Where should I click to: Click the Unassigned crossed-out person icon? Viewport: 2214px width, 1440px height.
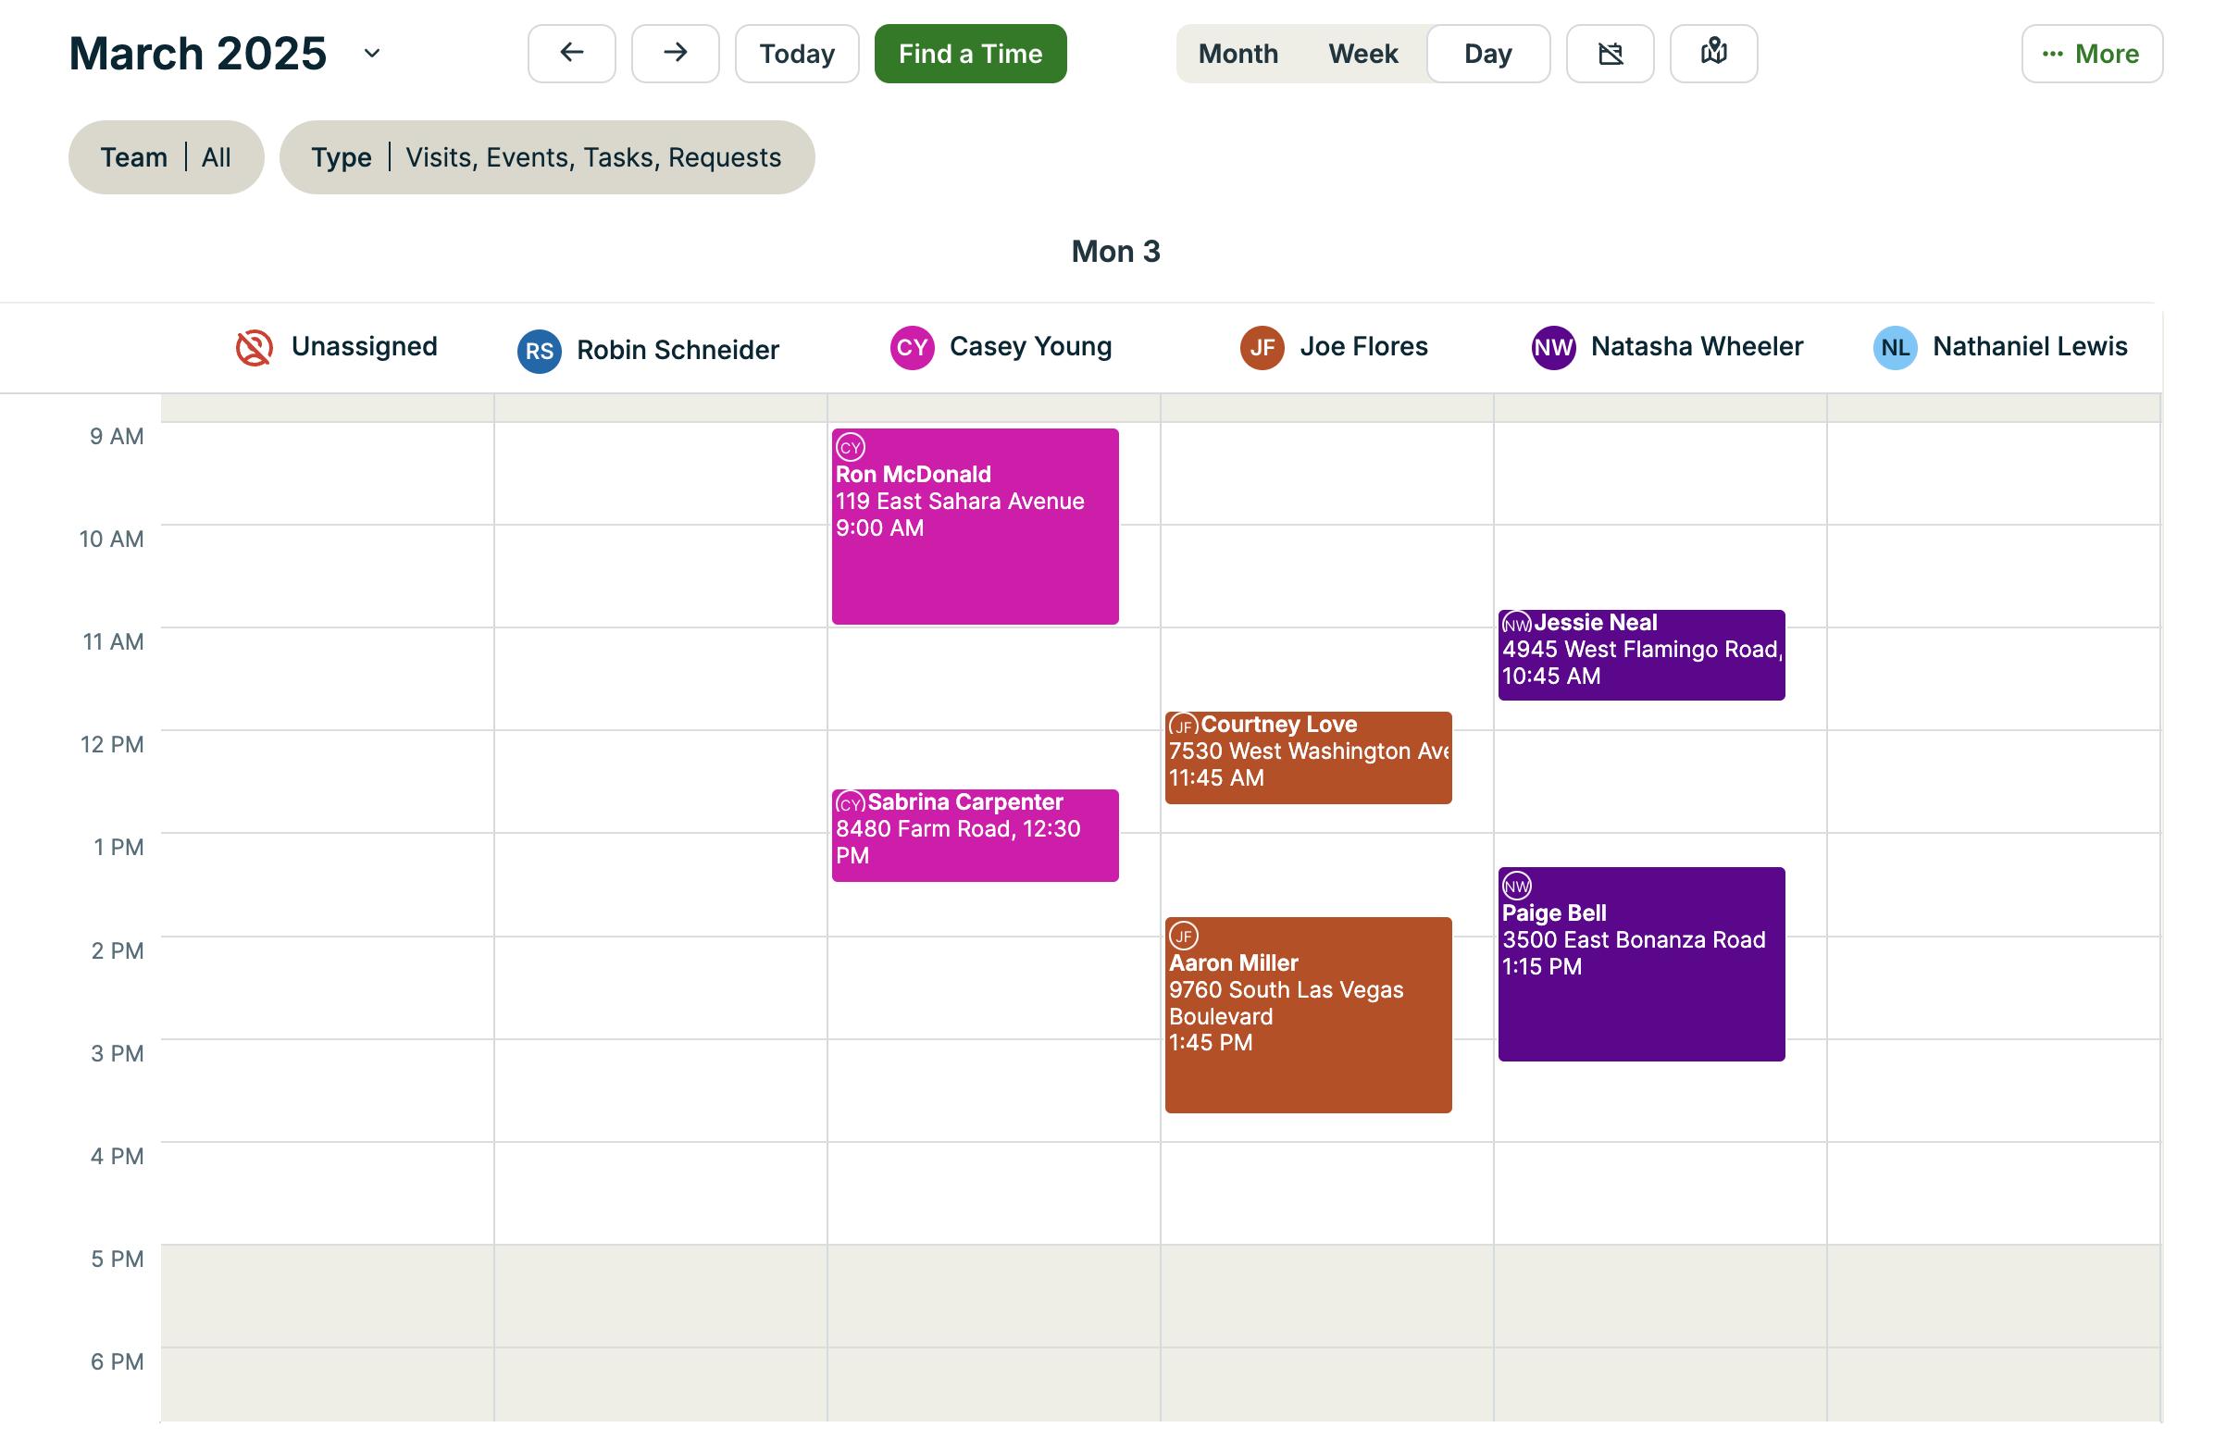(x=254, y=348)
